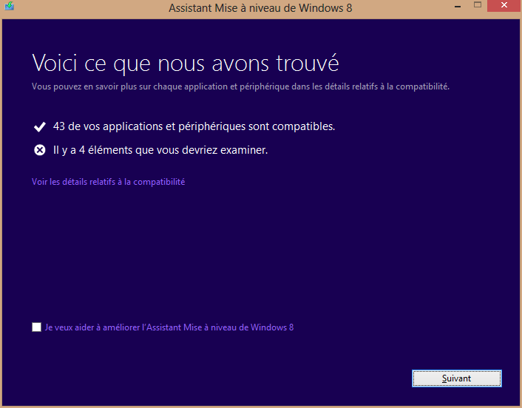522x408 pixels.
Task: Maximize the upgrade assistant window
Action: click(477, 7)
